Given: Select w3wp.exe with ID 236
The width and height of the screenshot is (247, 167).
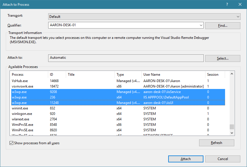Looking at the screenshot, I should [x=118, y=97].
